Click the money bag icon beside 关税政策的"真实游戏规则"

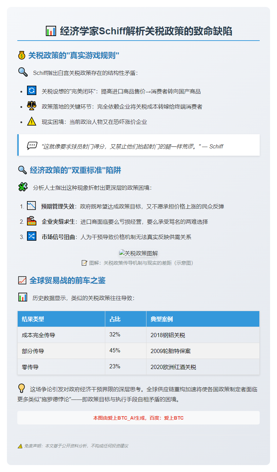click(x=21, y=55)
